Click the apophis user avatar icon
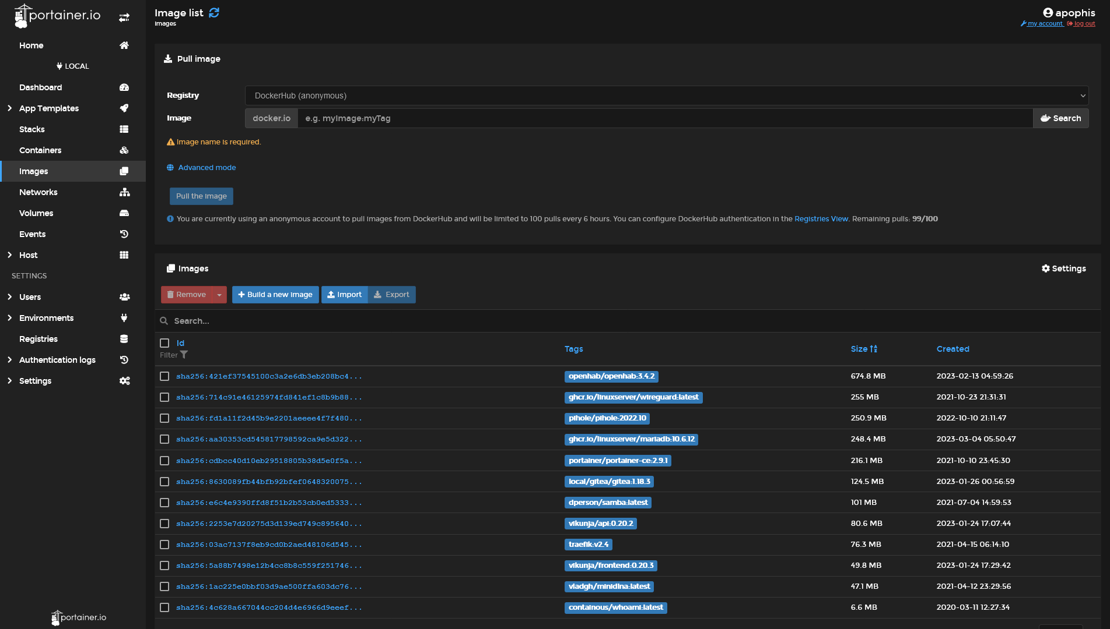The width and height of the screenshot is (1110, 629). (1048, 13)
